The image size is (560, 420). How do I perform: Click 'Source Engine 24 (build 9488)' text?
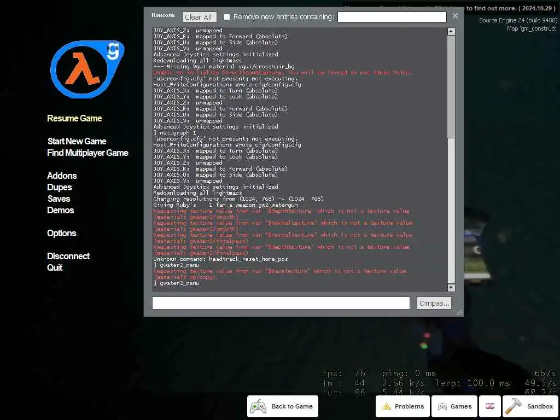(x=518, y=20)
